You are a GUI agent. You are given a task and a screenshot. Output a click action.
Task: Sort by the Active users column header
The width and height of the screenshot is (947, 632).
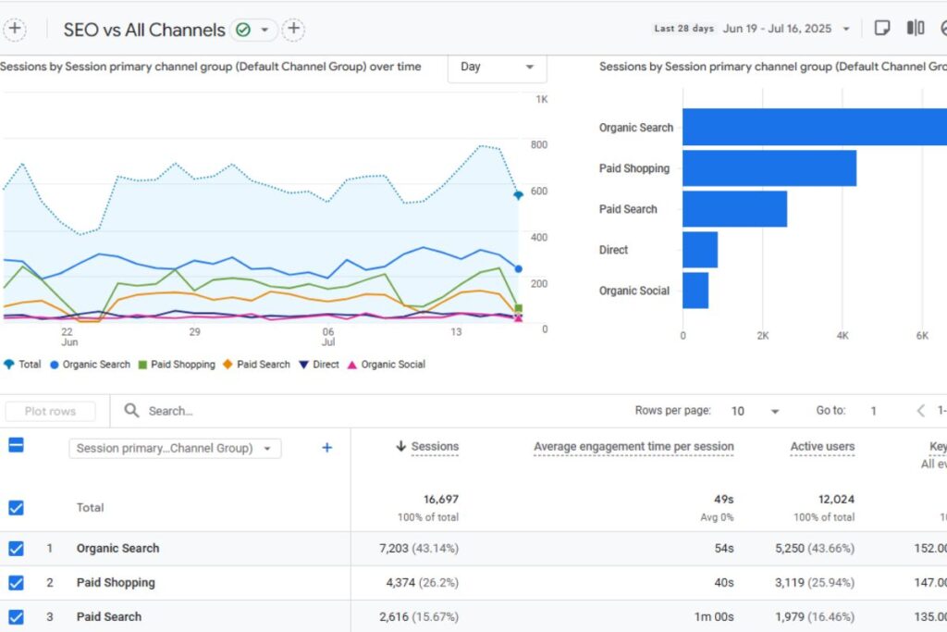click(x=821, y=447)
